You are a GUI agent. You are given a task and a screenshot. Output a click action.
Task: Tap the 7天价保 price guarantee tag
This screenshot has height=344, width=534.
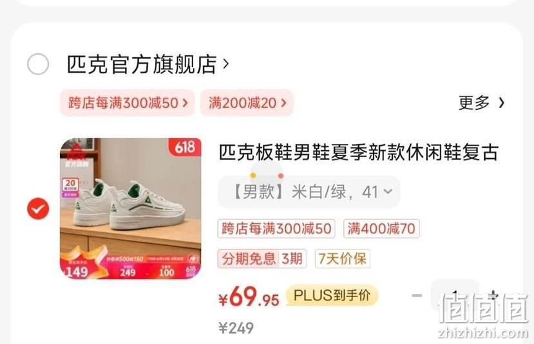coord(342,258)
